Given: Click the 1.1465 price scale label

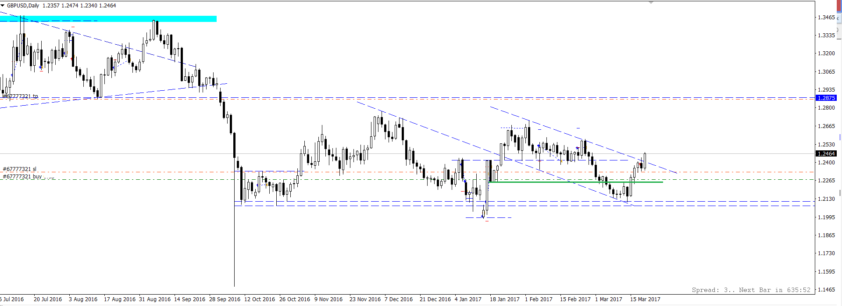Looking at the screenshot, I should 826,290.
